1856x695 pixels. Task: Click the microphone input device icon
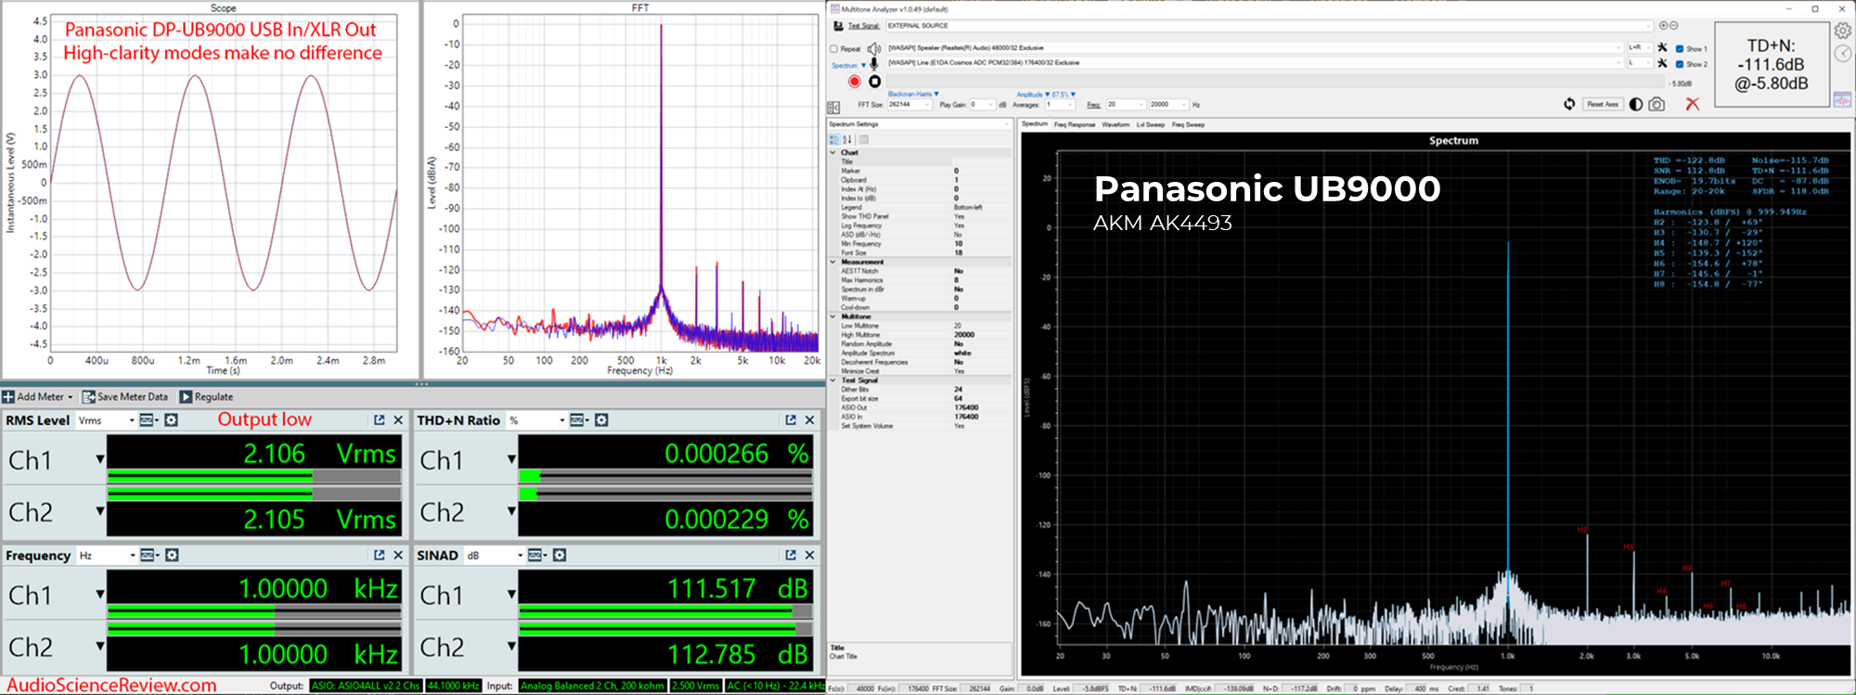(x=874, y=64)
